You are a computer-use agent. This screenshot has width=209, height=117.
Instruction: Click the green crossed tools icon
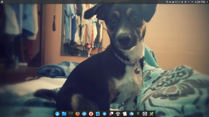(x=152, y=114)
